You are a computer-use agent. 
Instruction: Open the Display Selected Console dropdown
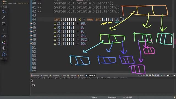click(x=164, y=76)
